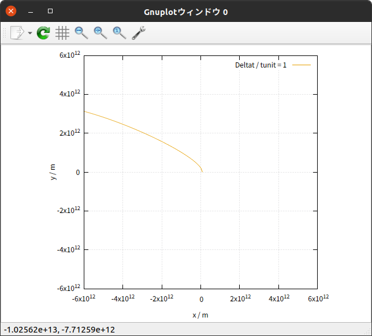Open the export dropdown arrow
The height and width of the screenshot is (336, 372).
(30, 33)
